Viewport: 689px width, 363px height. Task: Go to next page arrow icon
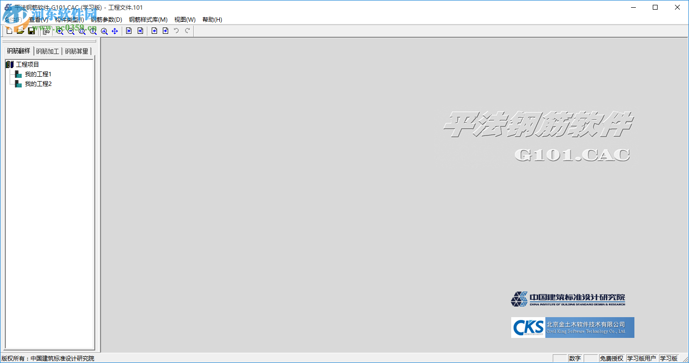[166, 31]
